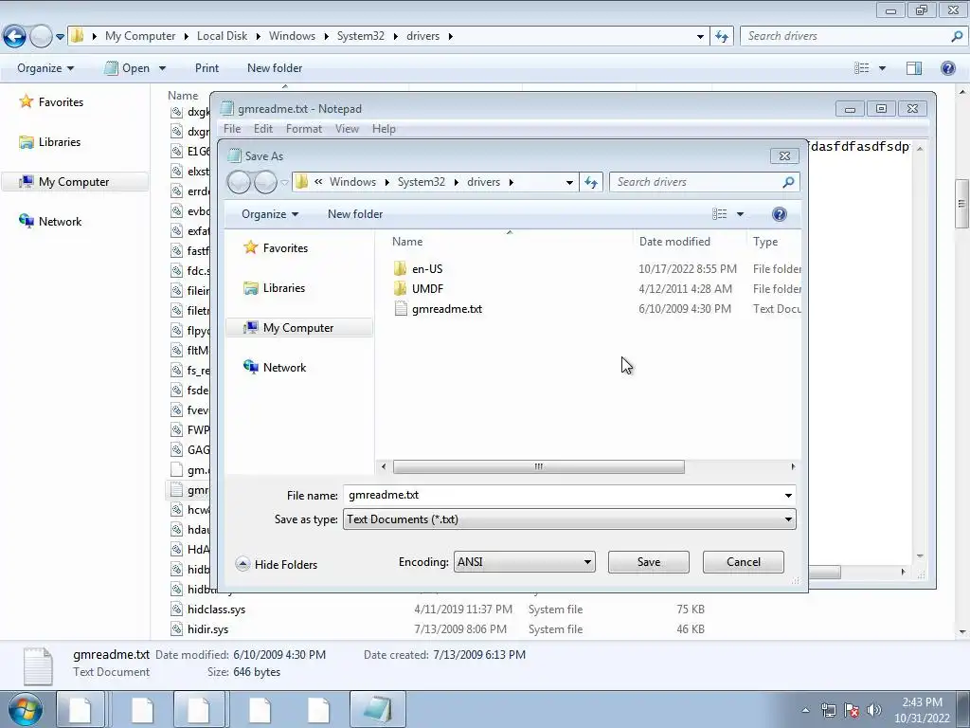Select My Computer in Explorer navigation pane

[x=75, y=182]
